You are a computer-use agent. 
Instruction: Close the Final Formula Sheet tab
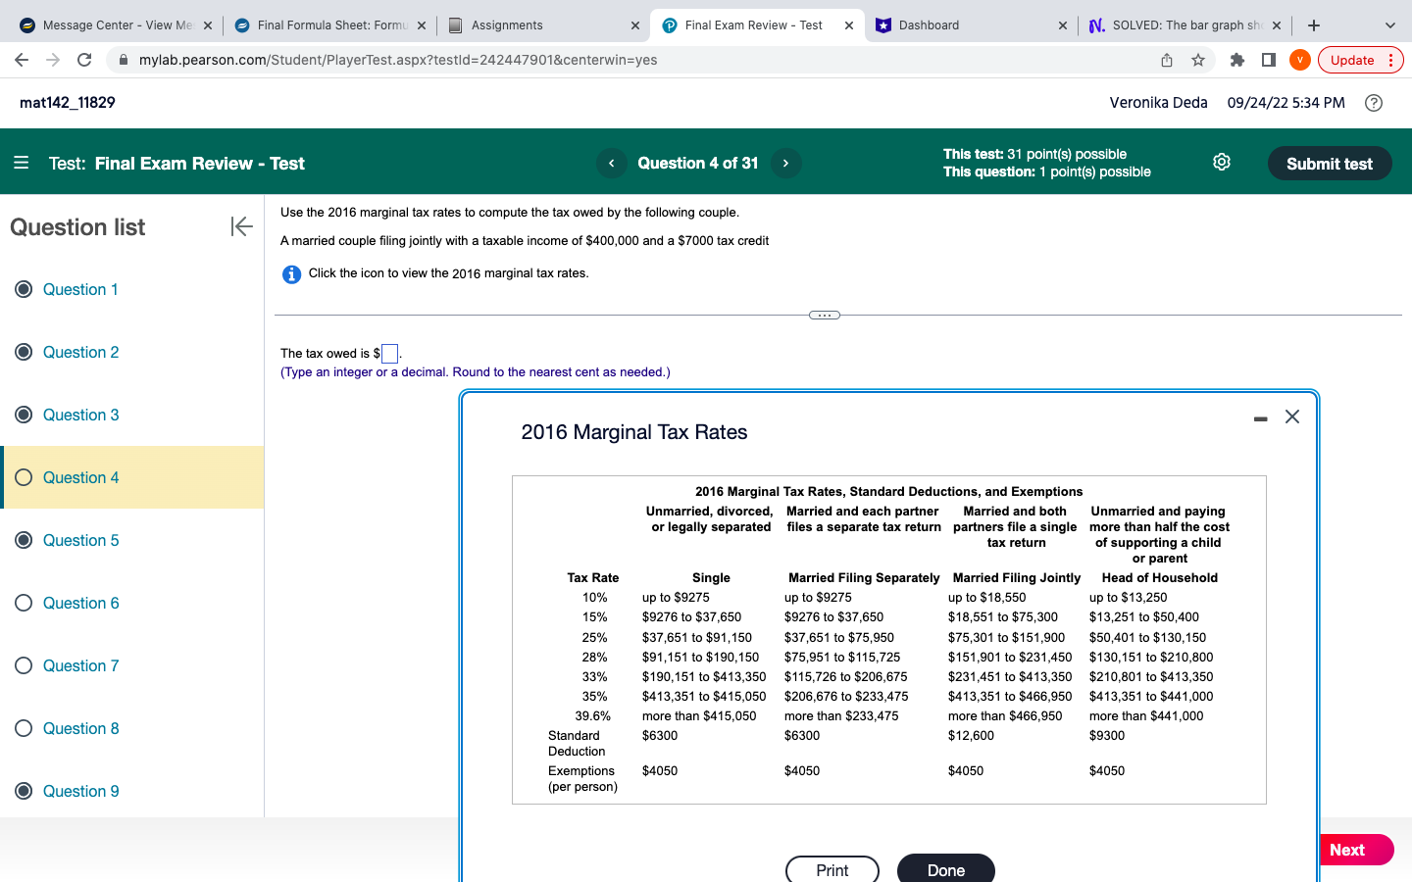point(422,25)
